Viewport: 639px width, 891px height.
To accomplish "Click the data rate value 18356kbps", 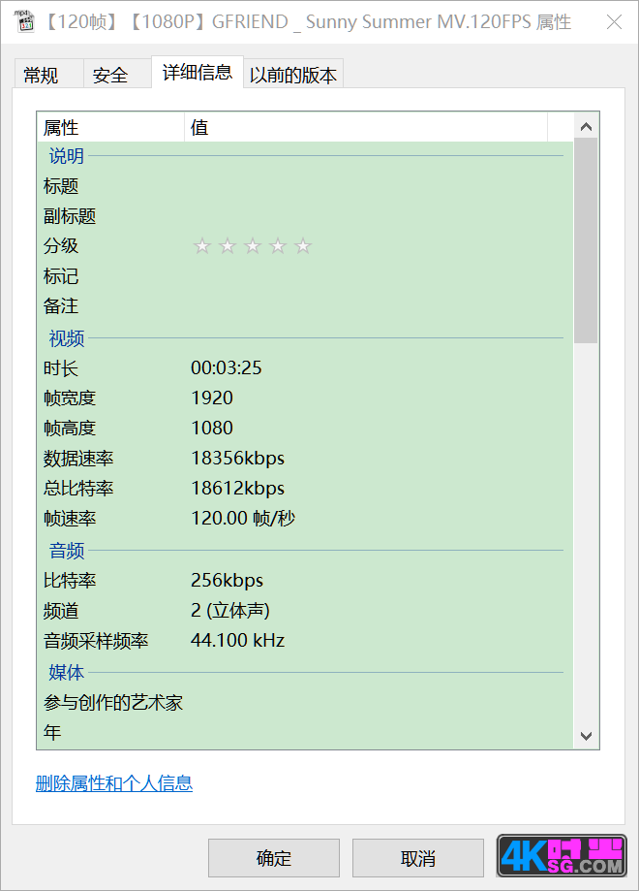I will coord(238,458).
